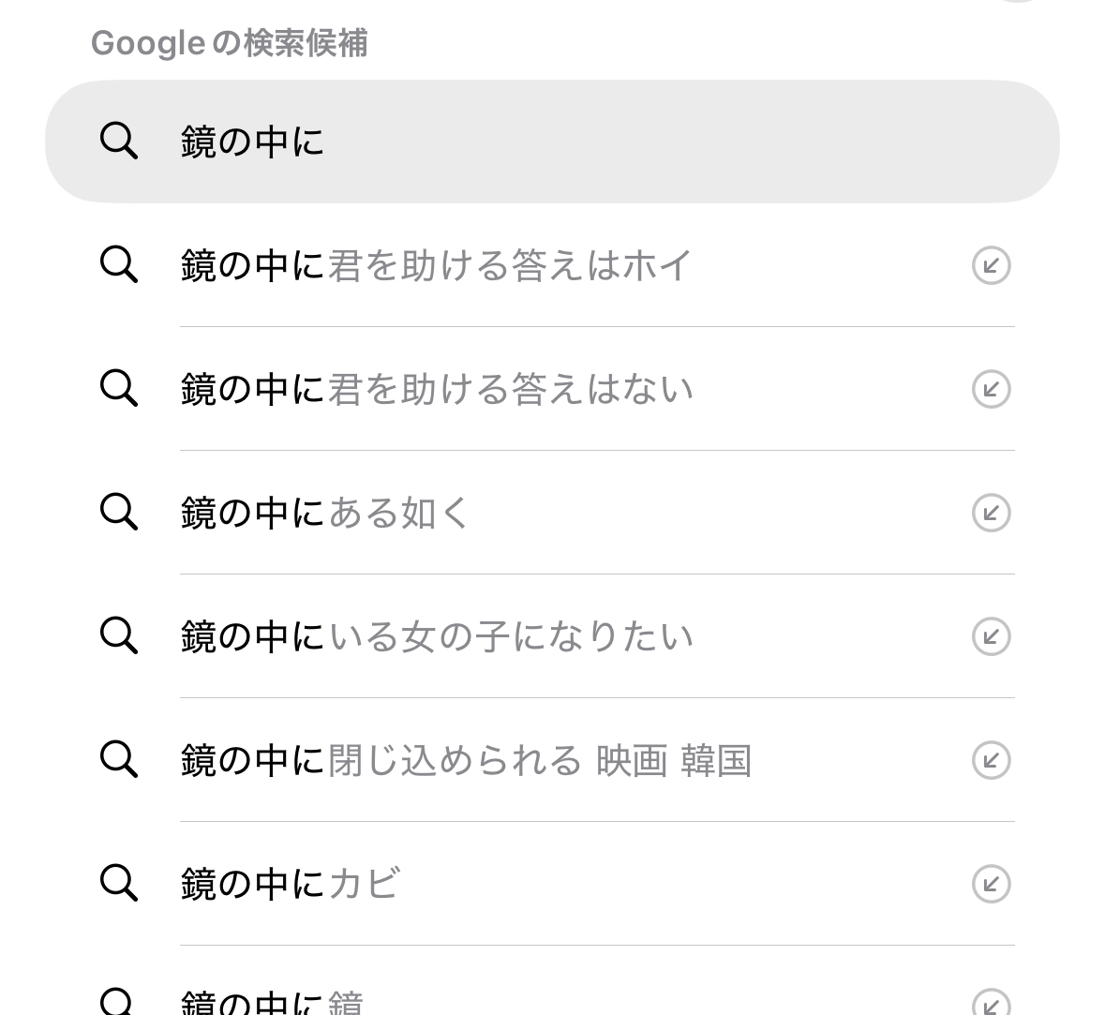
Task: Pick the 鏡の中にある如く suggestion
Action: coord(325,514)
